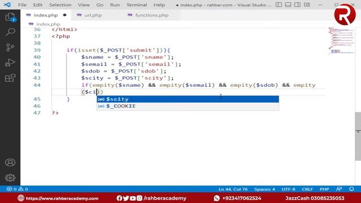Screen dimensions: 361x203
Task: Click UTF-8 encoding in status bar
Action: [288, 189]
